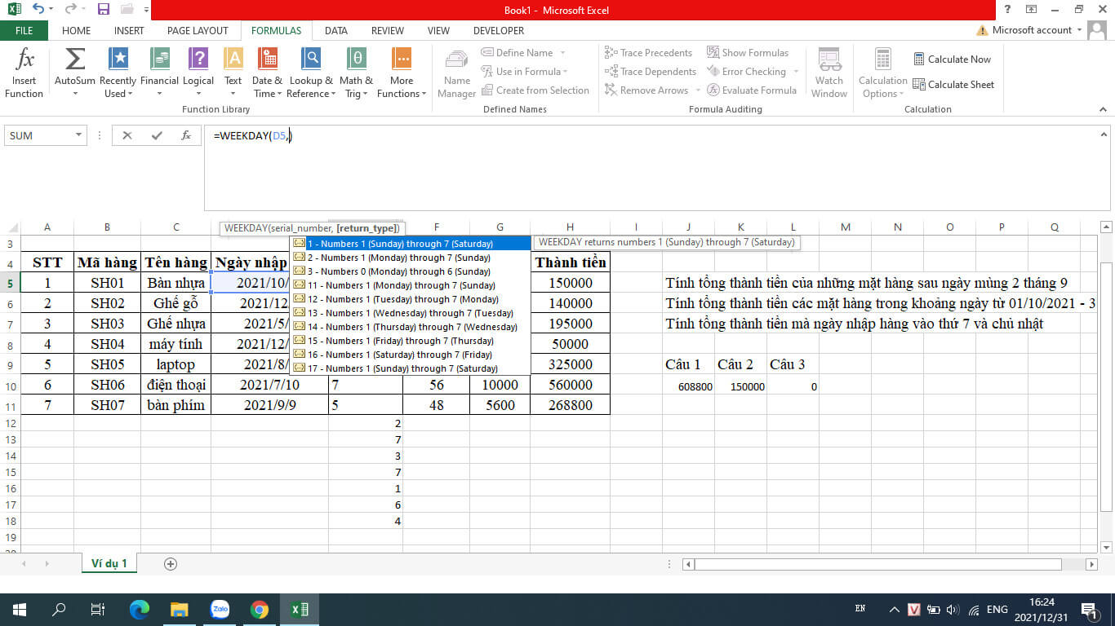Open Recently Used functions list

click(118, 73)
